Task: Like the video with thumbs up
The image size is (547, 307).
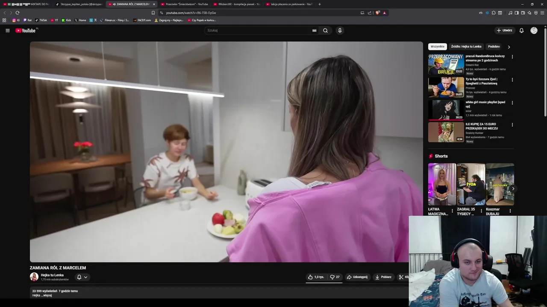Action: click(x=316, y=277)
